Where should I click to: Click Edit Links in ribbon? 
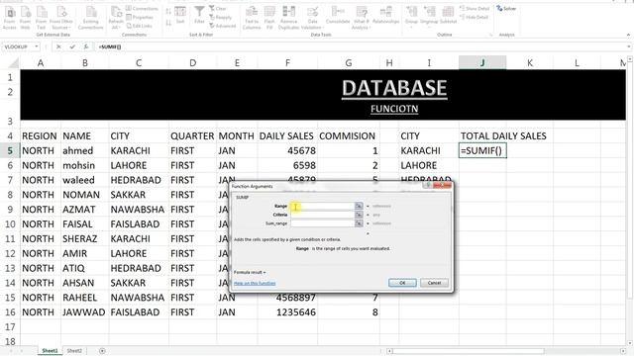coord(139,26)
